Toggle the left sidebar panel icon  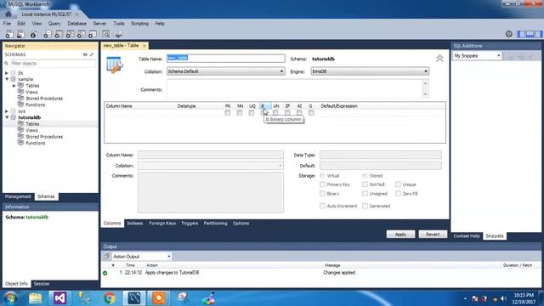click(521, 34)
